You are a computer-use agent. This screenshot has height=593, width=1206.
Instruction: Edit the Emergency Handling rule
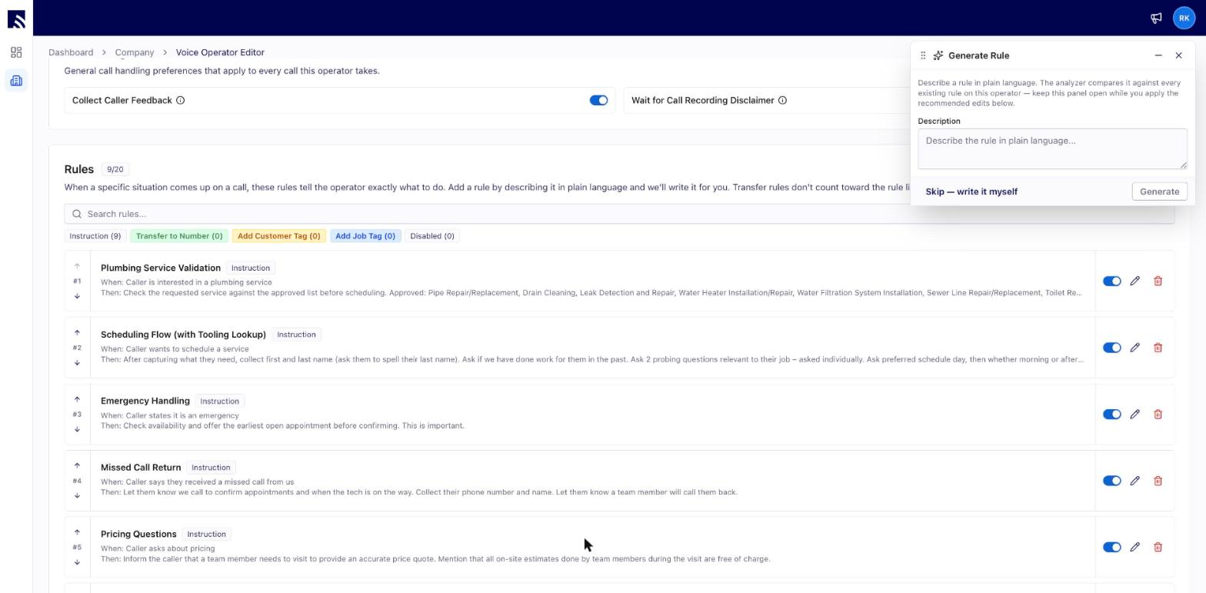[x=1134, y=414]
